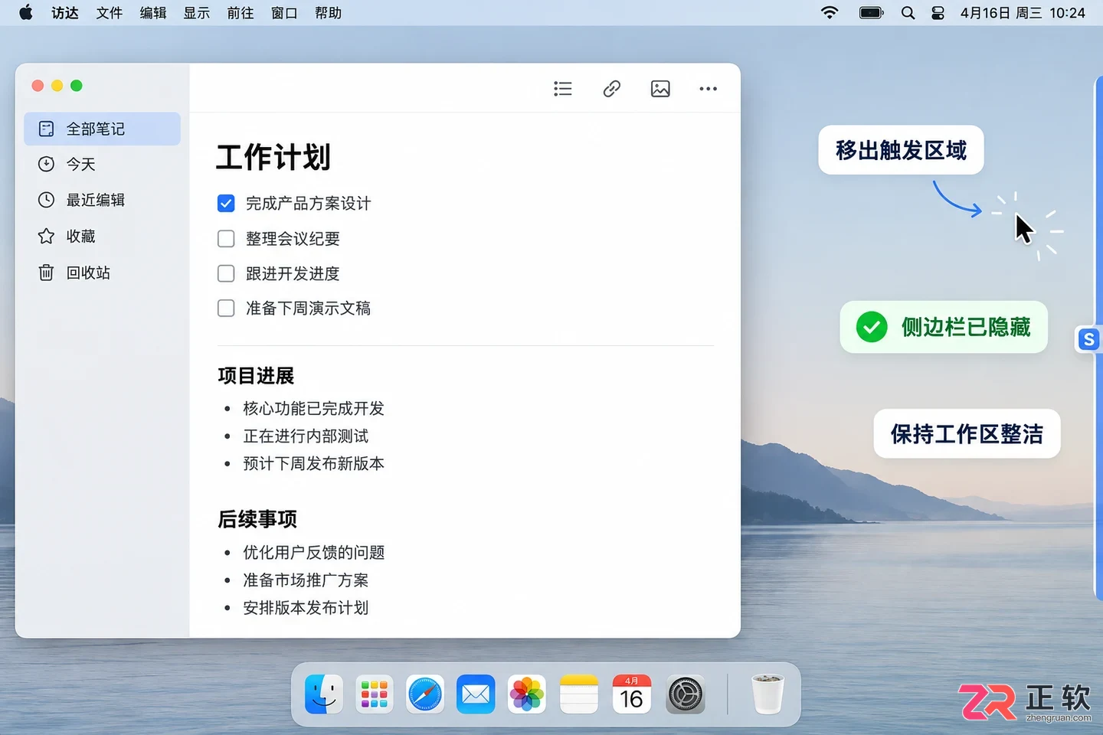Image resolution: width=1103 pixels, height=735 pixels.
Task: Click the bullet 优化用户反馈的问题
Action: point(313,552)
